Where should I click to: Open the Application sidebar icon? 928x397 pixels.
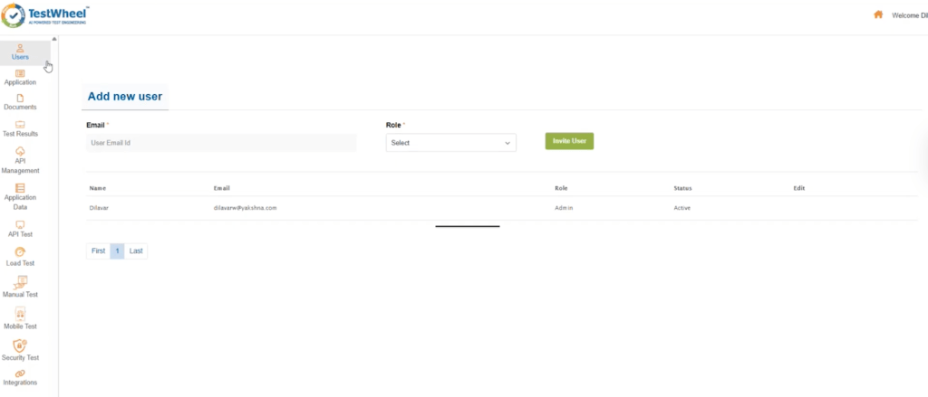coord(20,77)
